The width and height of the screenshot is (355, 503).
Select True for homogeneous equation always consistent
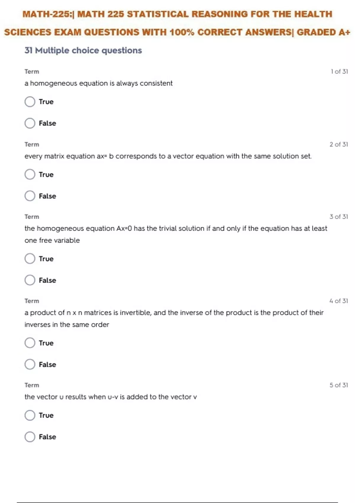pyautogui.click(x=30, y=102)
